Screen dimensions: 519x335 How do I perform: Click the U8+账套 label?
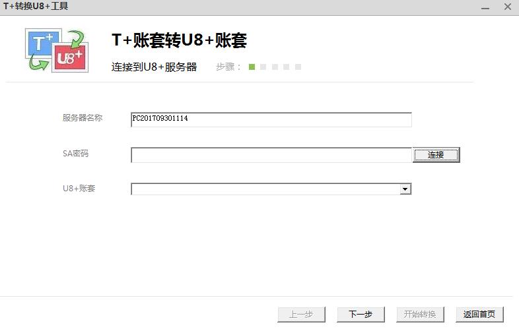click(79, 188)
